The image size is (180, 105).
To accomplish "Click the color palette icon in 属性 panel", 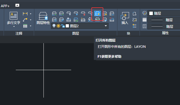I will point(144,13).
